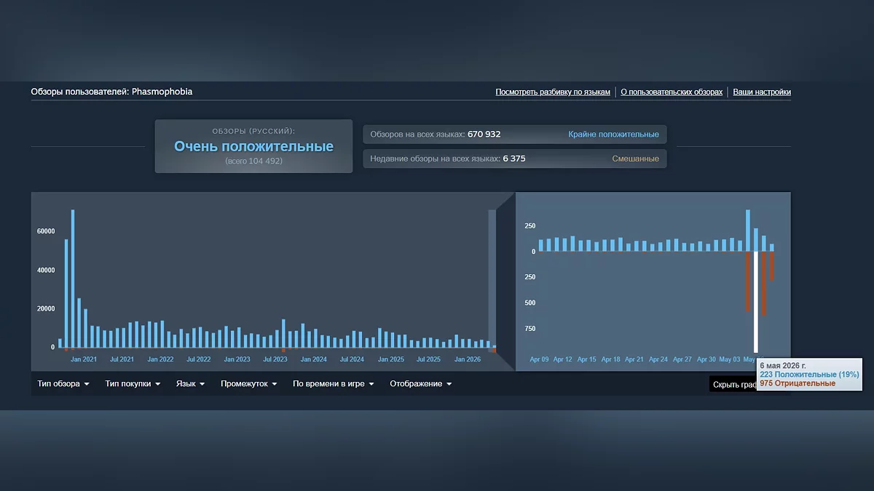Image resolution: width=874 pixels, height=491 pixels.
Task: Open О пользовательских обзорах link
Action: (672, 92)
